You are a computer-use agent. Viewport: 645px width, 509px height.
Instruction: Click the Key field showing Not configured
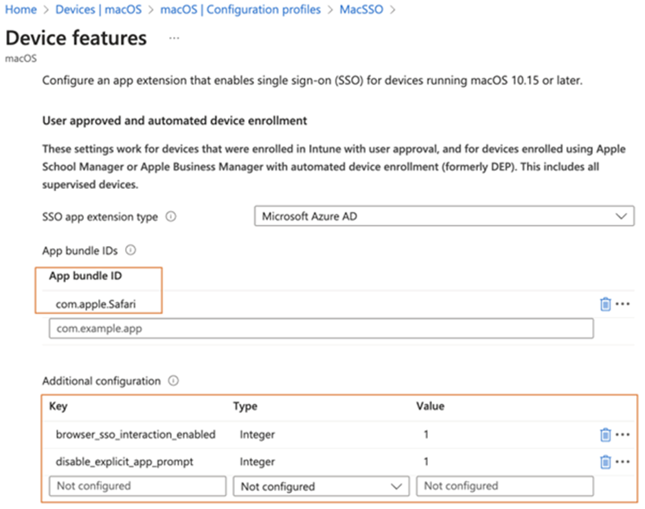point(137,486)
